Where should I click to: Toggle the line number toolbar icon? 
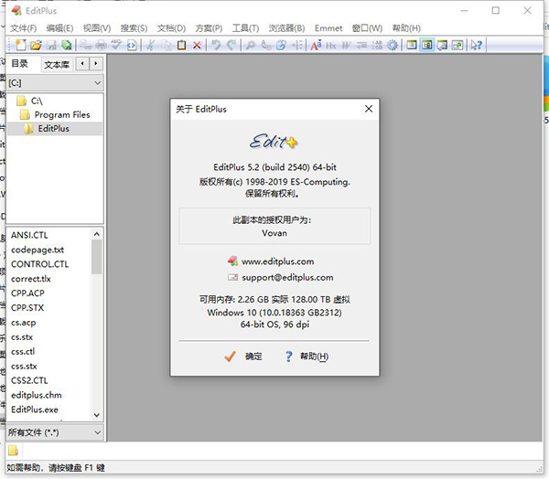click(377, 45)
